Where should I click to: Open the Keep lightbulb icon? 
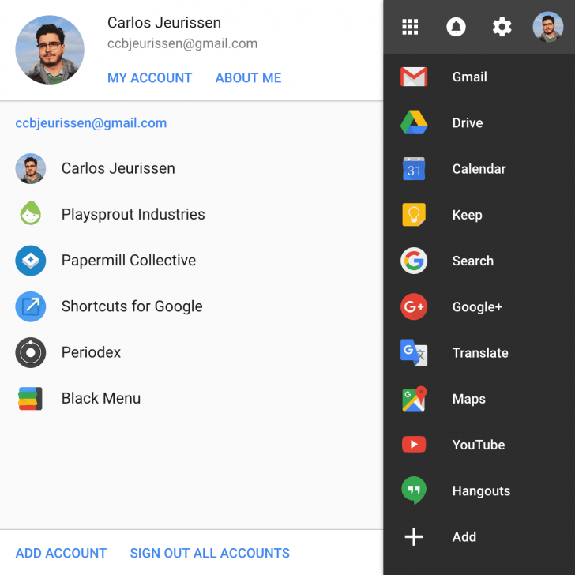[414, 215]
